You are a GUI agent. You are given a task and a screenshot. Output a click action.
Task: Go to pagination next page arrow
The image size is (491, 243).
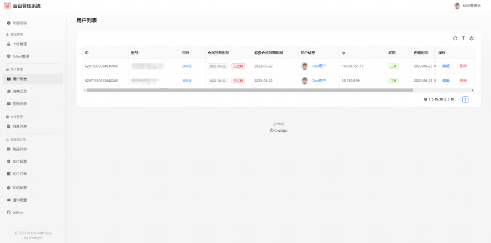(472, 100)
